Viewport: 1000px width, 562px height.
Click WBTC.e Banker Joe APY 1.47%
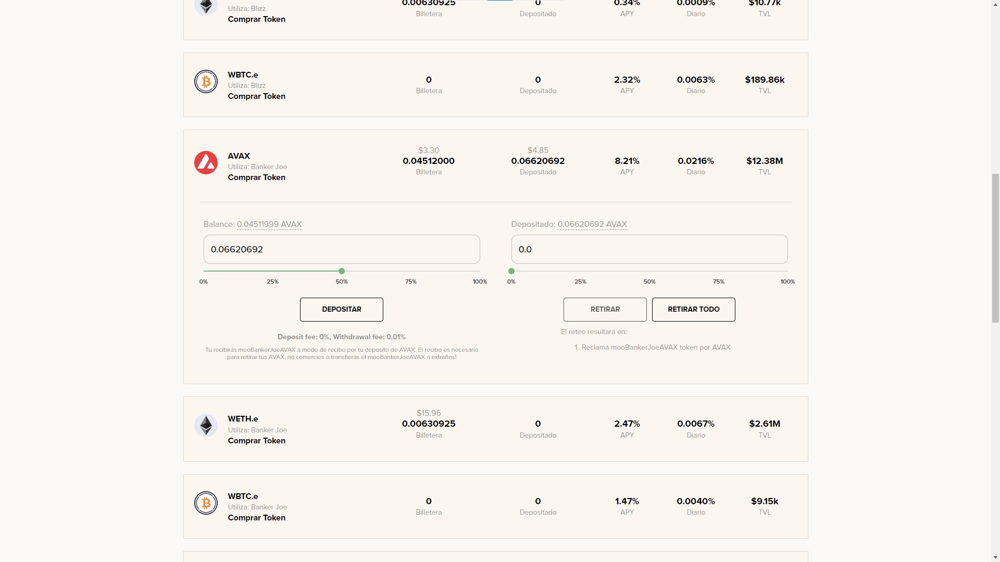pos(627,502)
